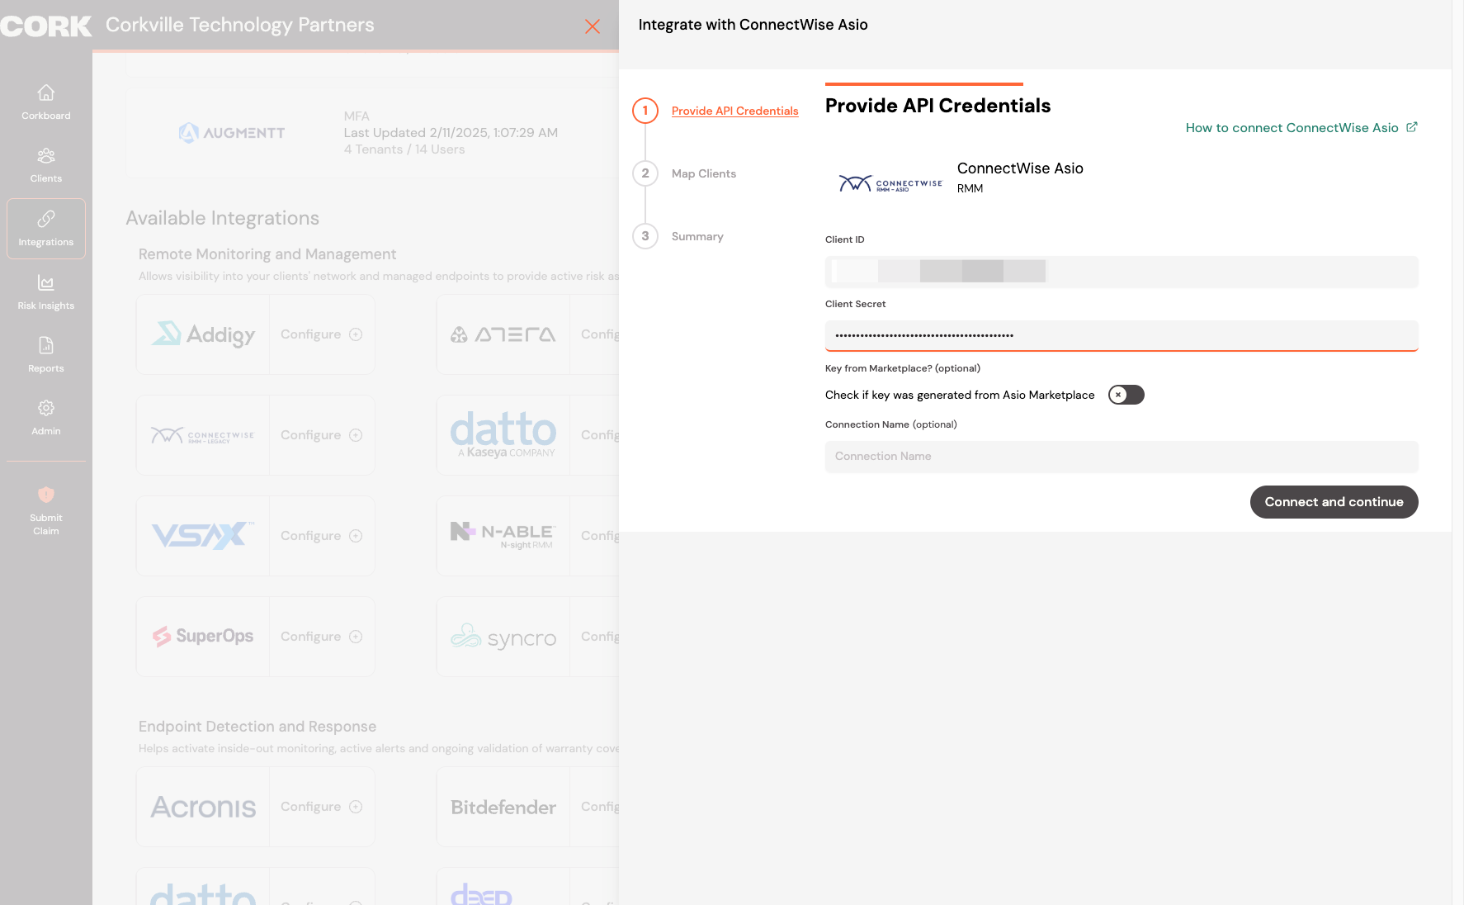
Task: Open Corkboard home icon in sidebar
Action: 46,92
